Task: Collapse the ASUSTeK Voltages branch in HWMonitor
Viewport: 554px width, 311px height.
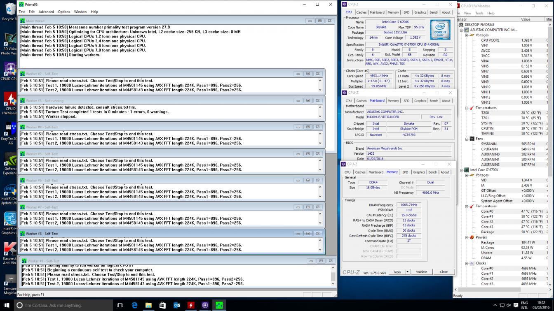Action: point(467,35)
